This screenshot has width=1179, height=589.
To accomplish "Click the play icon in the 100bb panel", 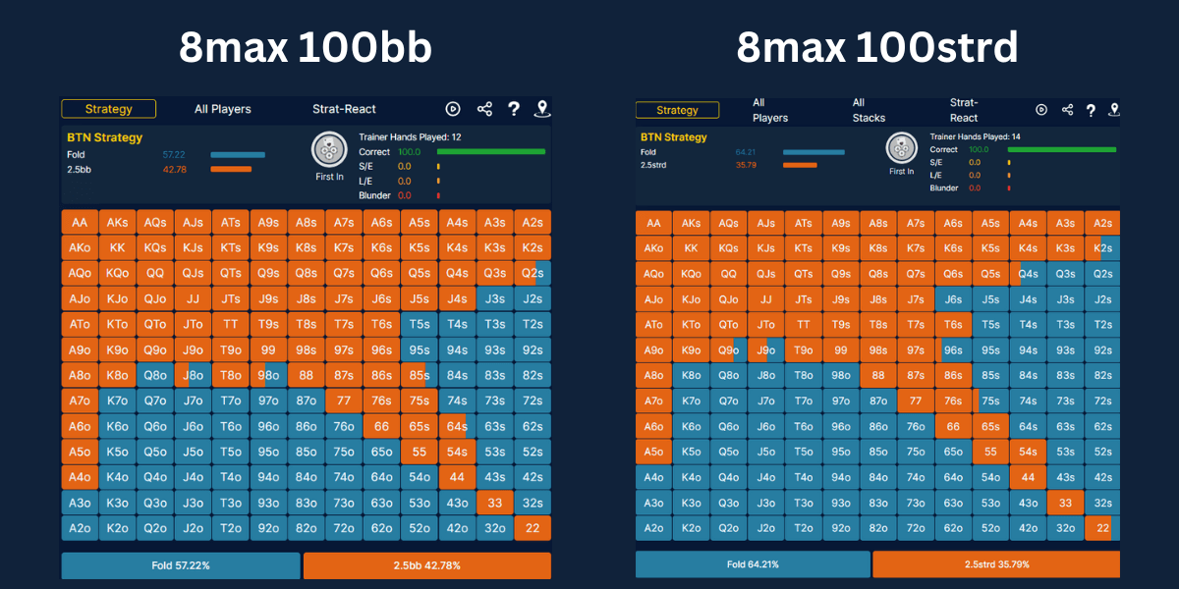I will pyautogui.click(x=453, y=110).
